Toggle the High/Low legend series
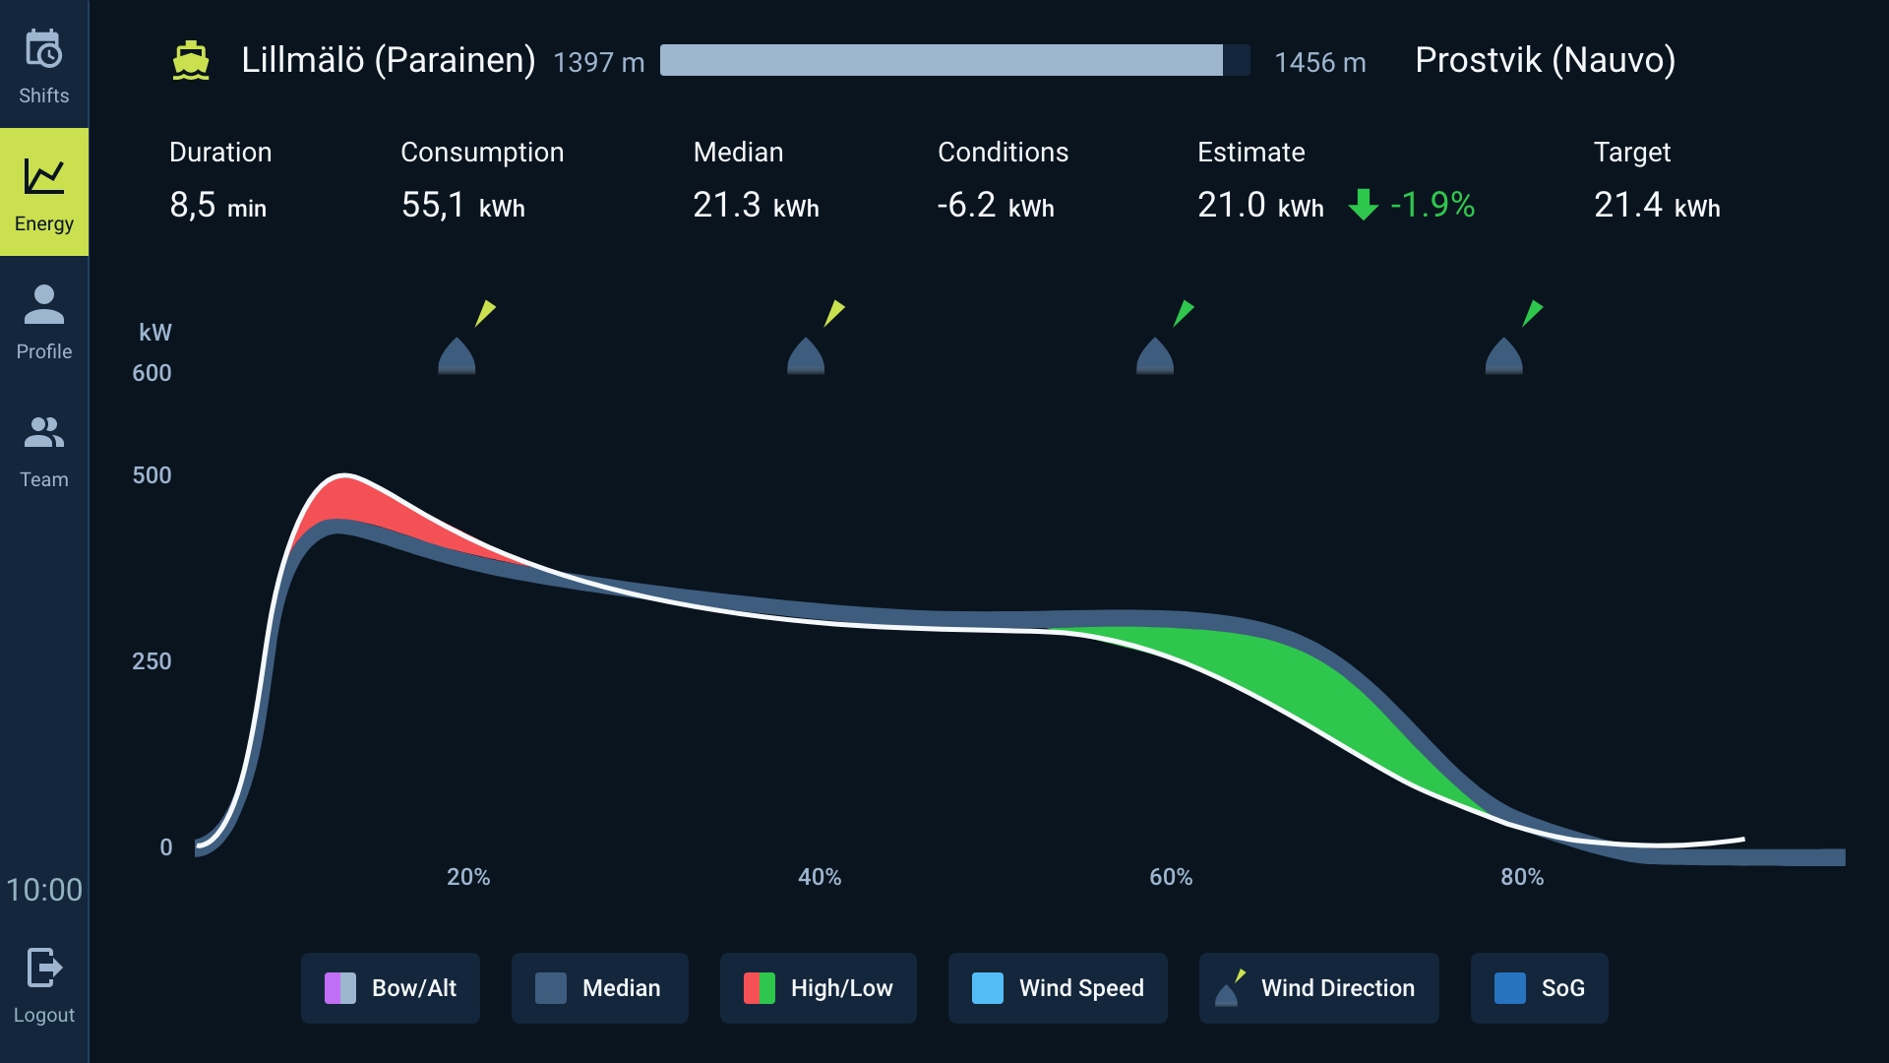This screenshot has width=1889, height=1063. 818,988
